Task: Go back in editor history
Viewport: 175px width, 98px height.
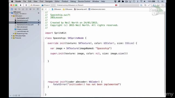Action: [46, 9]
